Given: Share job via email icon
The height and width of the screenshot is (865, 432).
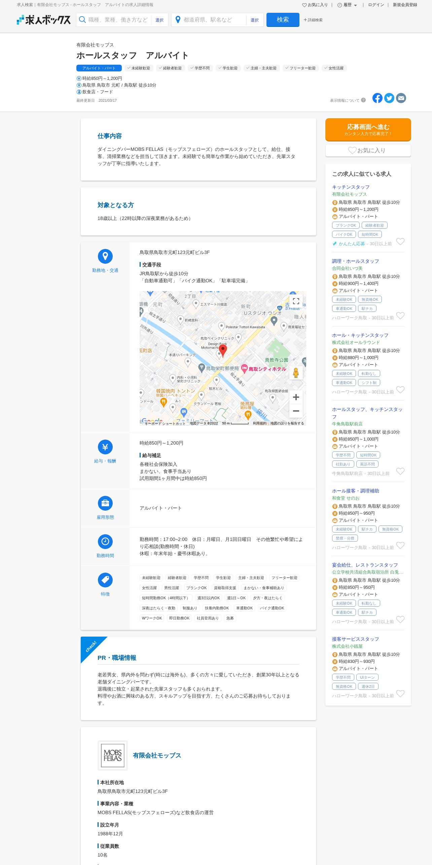Looking at the screenshot, I should click(x=401, y=98).
